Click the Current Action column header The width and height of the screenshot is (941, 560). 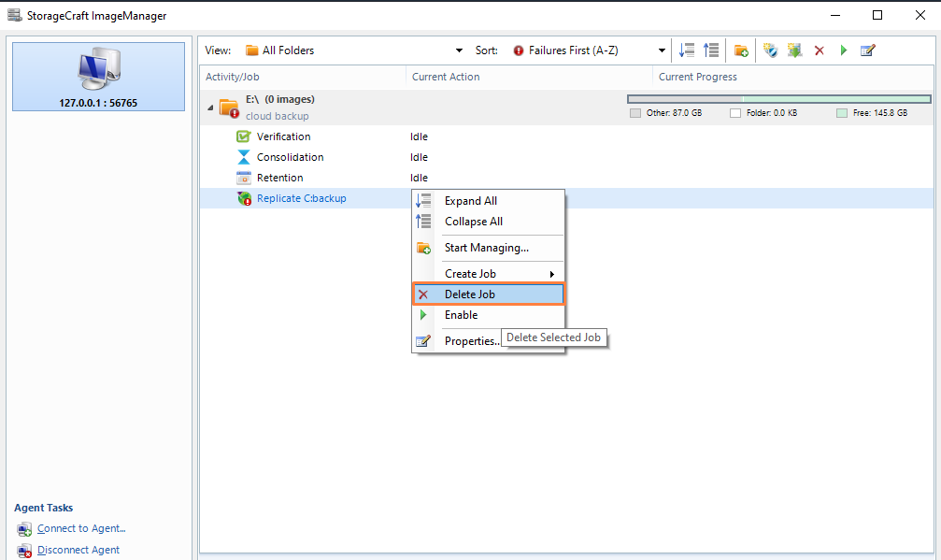[529, 77]
